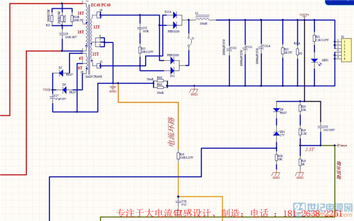Click the LED1 diode symbol
The width and height of the screenshot is (354, 221).
click(314, 60)
